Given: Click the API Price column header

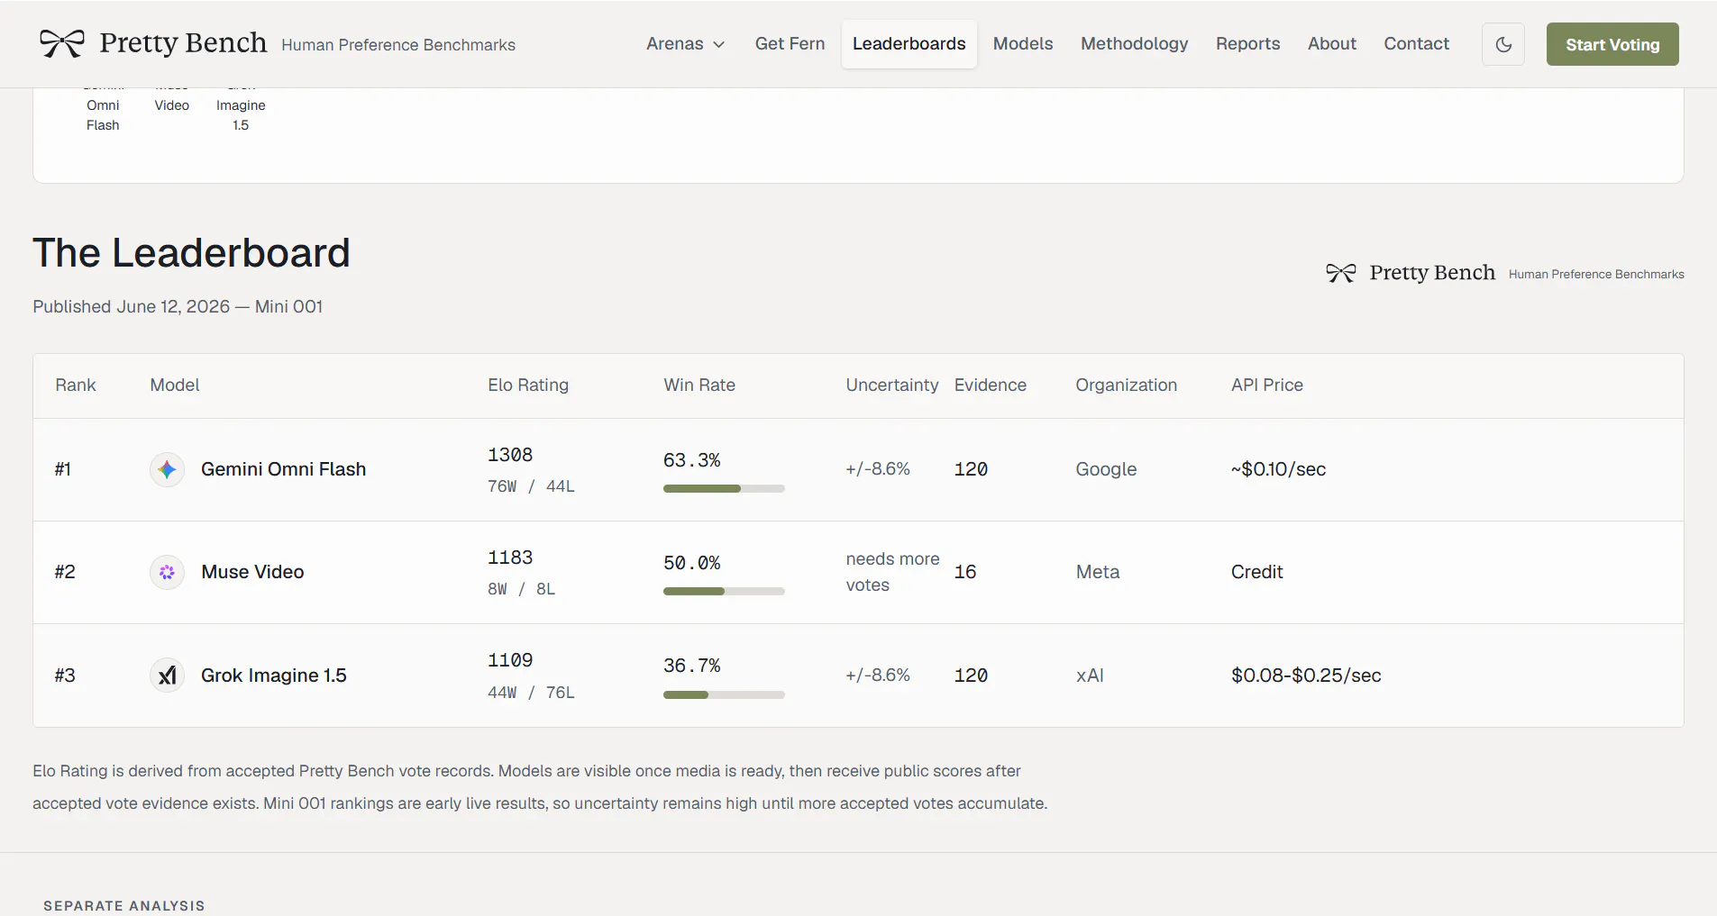Looking at the screenshot, I should (1266, 385).
